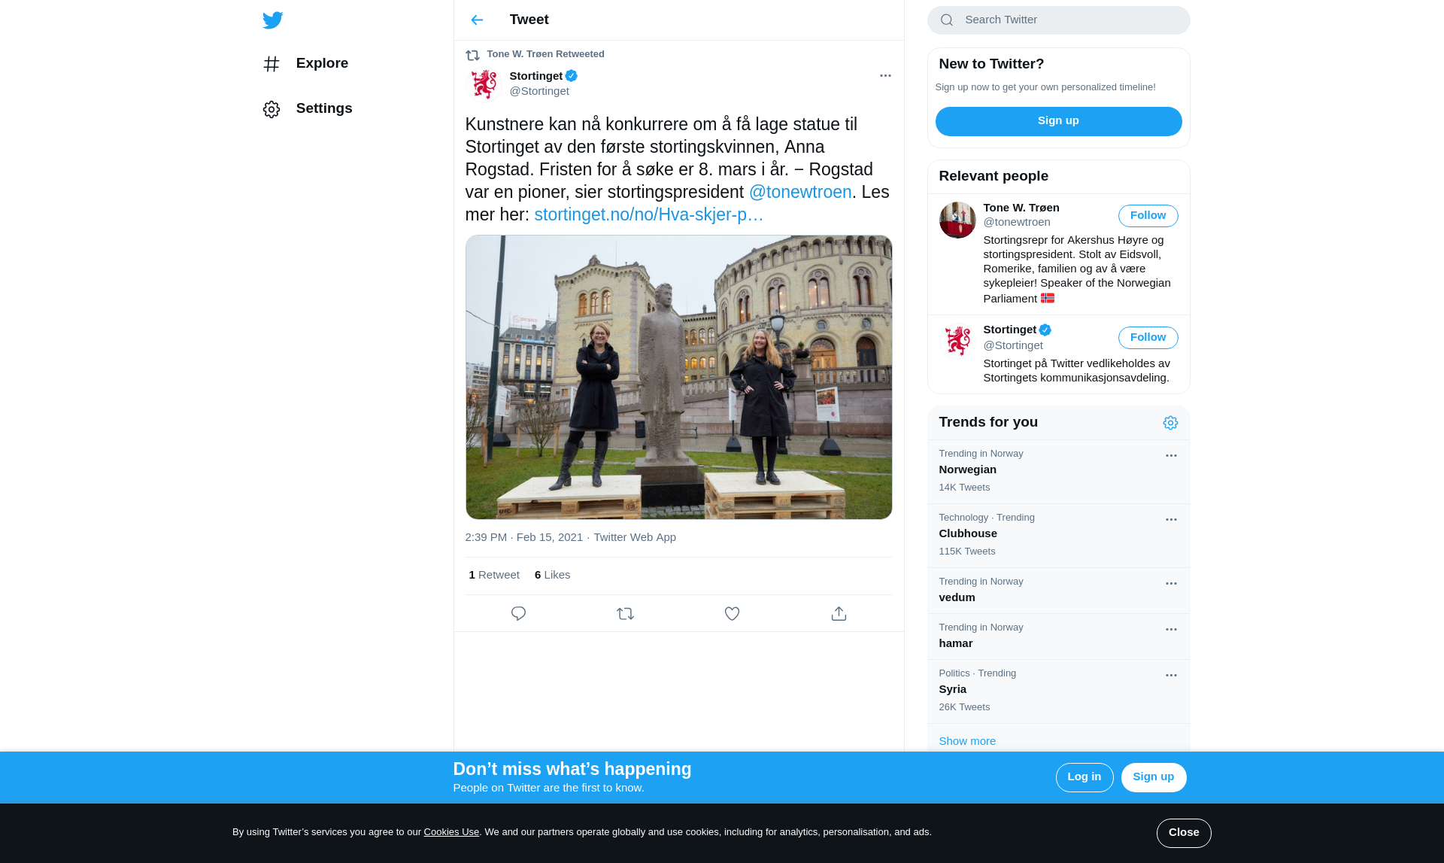
Task: Open @tonewtroen handle in Relevant people
Action: pos(1017,223)
